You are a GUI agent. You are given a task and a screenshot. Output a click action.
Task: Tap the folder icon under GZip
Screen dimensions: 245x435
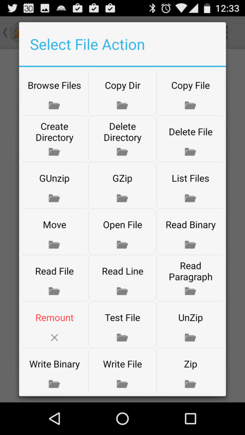pos(122,198)
